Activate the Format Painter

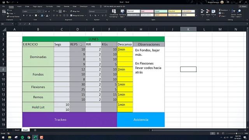pos(13,16)
